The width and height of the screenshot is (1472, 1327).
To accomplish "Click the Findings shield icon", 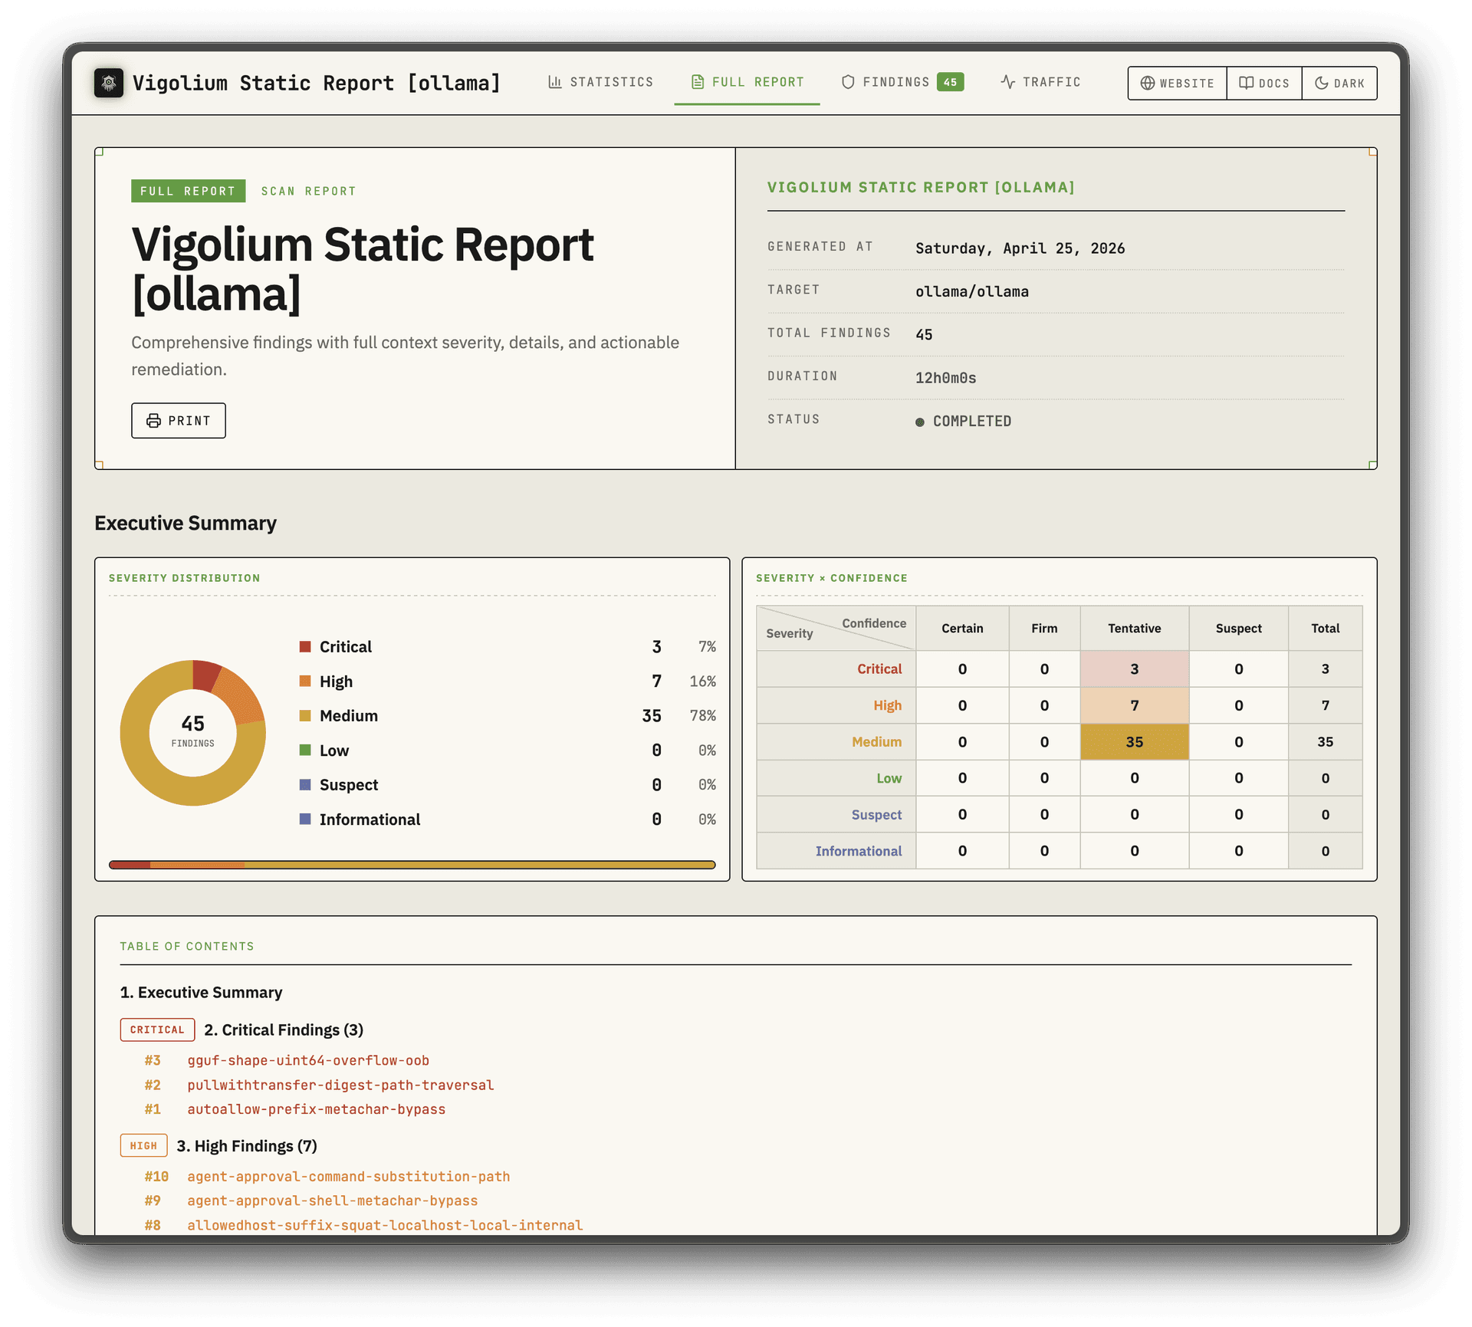I will [848, 82].
